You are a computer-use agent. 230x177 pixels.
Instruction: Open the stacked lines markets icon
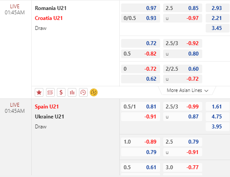[50, 92]
